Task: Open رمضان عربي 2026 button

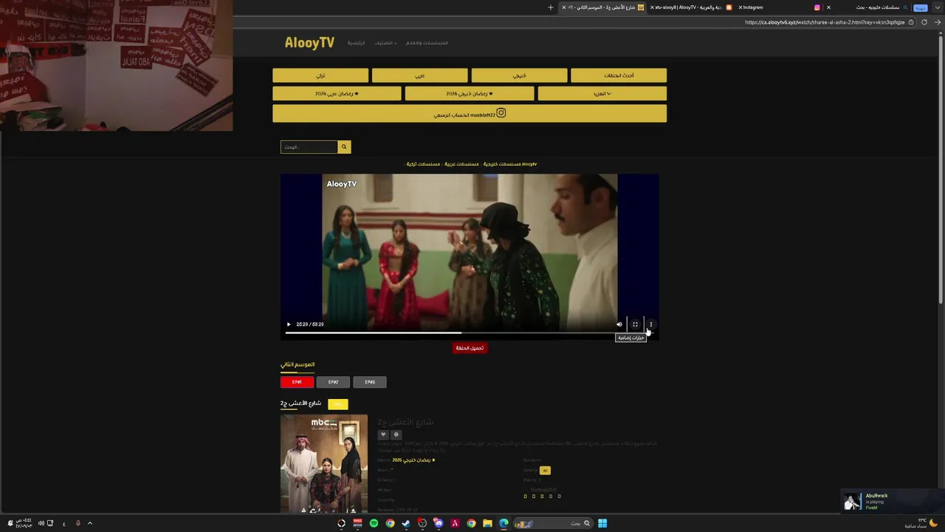Action: coord(337,94)
